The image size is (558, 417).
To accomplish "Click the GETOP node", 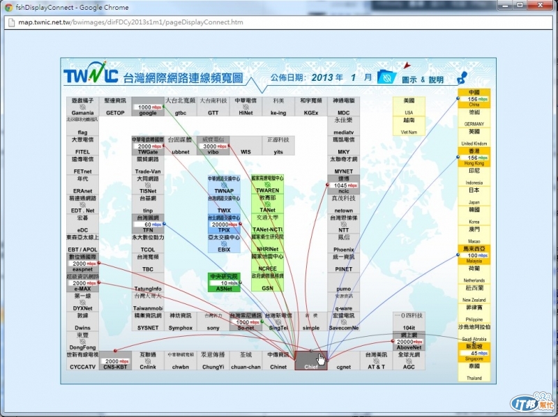I will point(115,107).
